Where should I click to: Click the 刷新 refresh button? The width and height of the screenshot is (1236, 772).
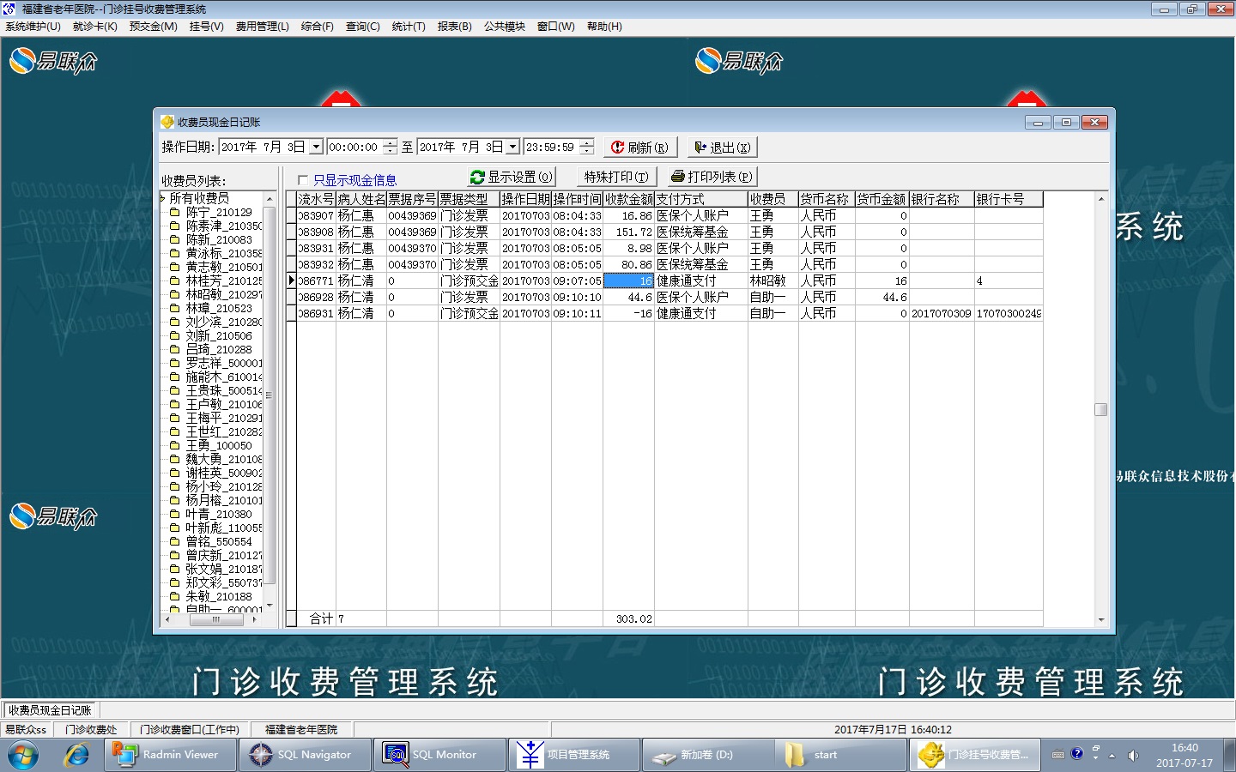pos(639,148)
